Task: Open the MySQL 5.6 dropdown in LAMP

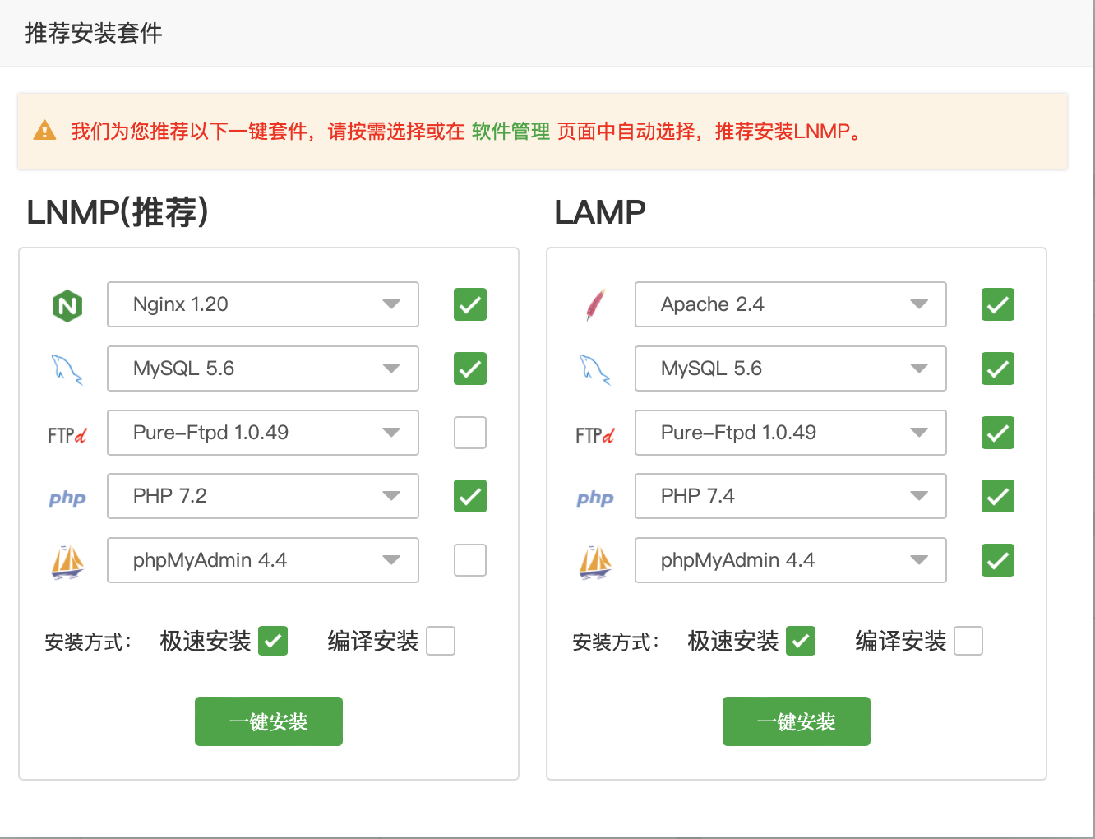Action: (x=790, y=369)
